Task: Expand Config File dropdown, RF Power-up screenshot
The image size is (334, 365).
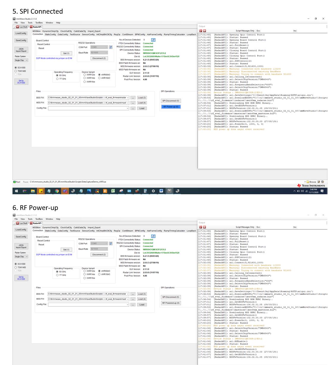Action: click(x=128, y=305)
